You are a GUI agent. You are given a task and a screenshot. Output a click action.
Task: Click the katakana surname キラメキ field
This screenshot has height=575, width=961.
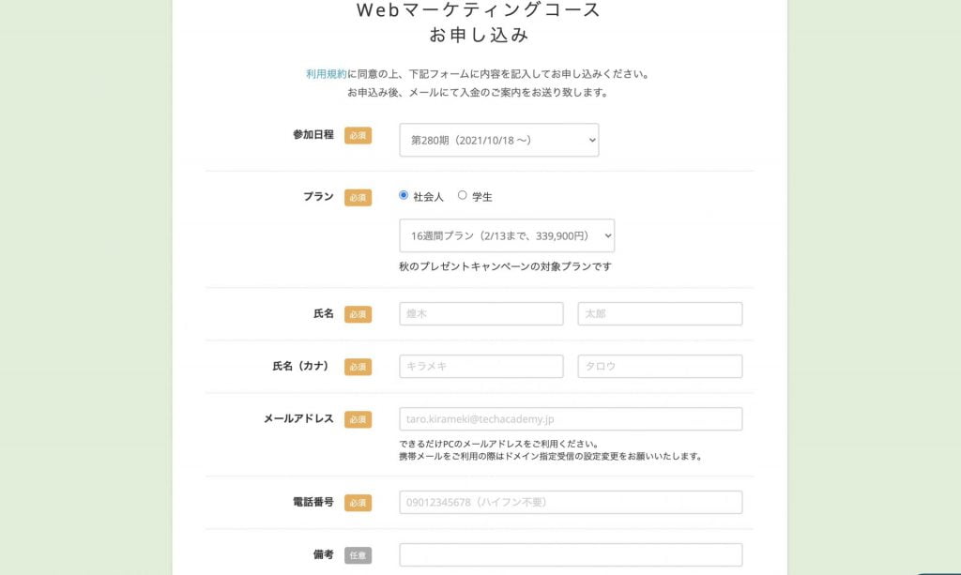(x=480, y=366)
